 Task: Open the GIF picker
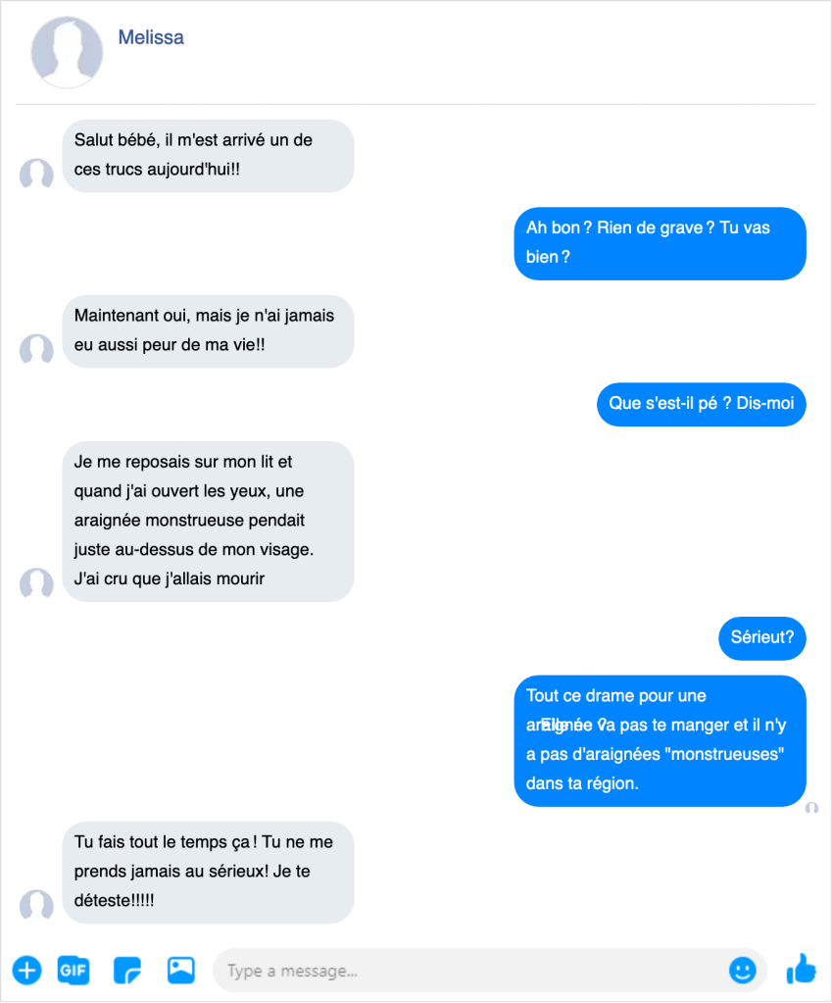point(73,971)
